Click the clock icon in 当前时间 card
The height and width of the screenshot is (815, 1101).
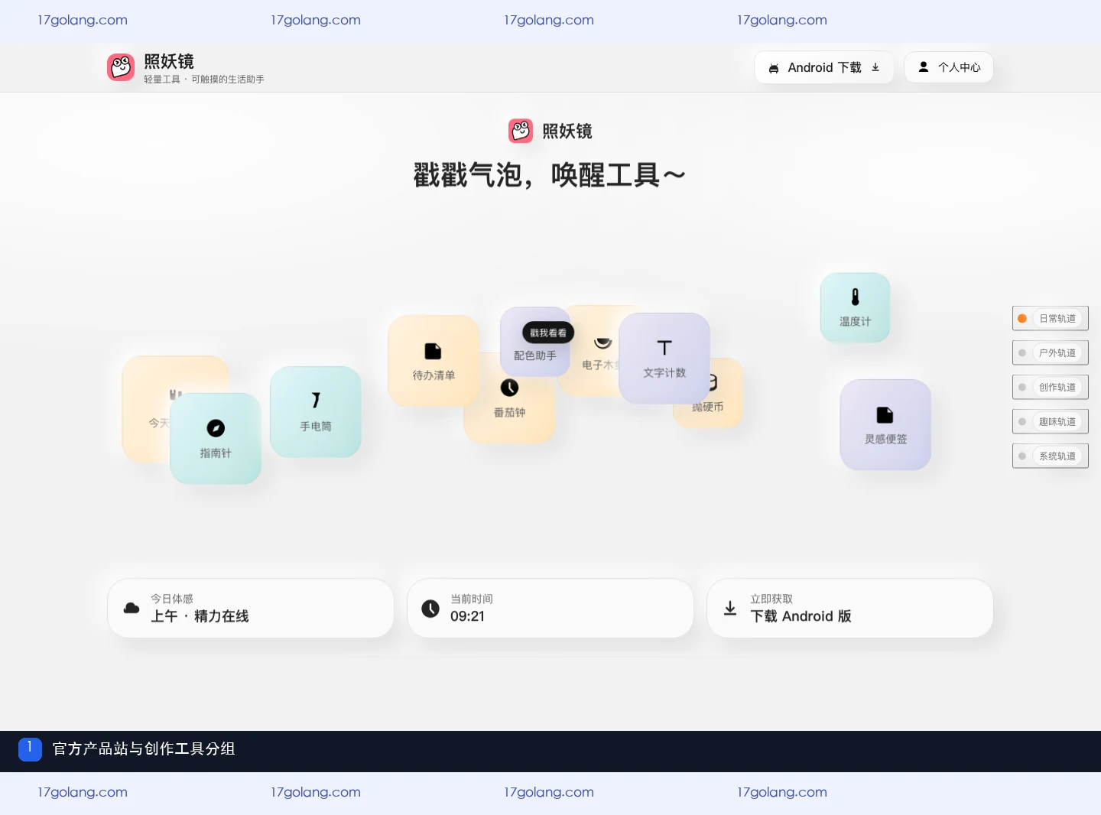tap(430, 608)
